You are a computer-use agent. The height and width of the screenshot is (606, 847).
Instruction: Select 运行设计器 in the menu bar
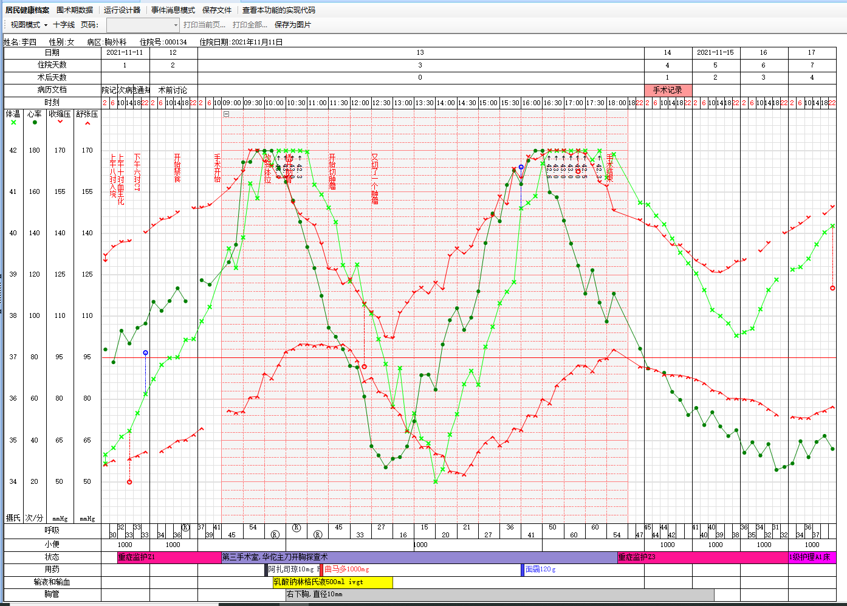[122, 10]
